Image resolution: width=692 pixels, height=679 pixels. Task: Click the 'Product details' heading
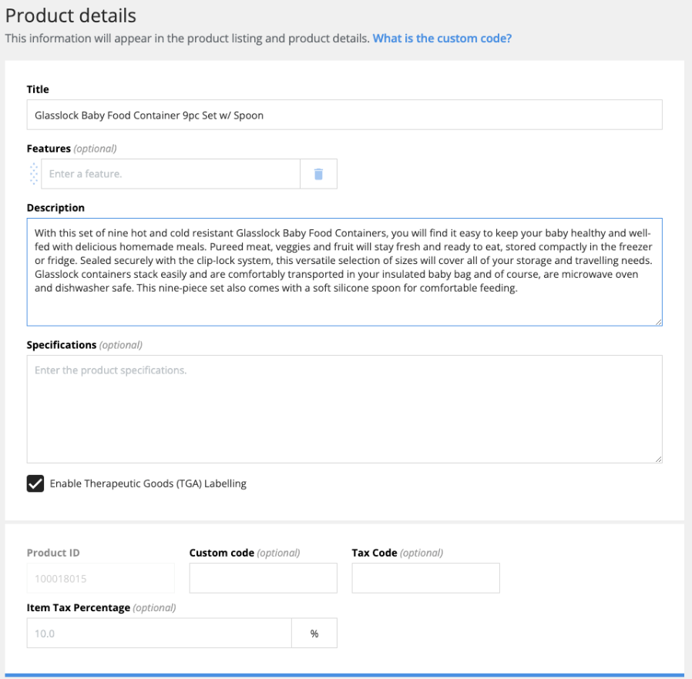click(x=71, y=15)
